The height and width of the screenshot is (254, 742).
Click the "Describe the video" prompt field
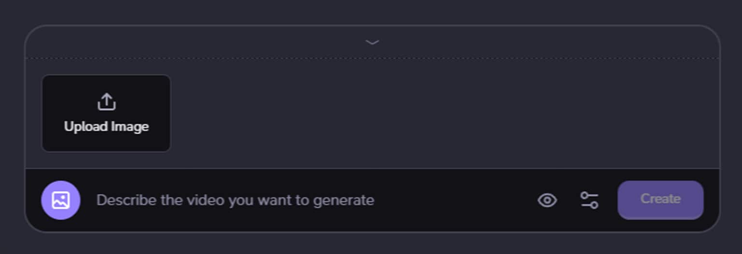tap(235, 200)
